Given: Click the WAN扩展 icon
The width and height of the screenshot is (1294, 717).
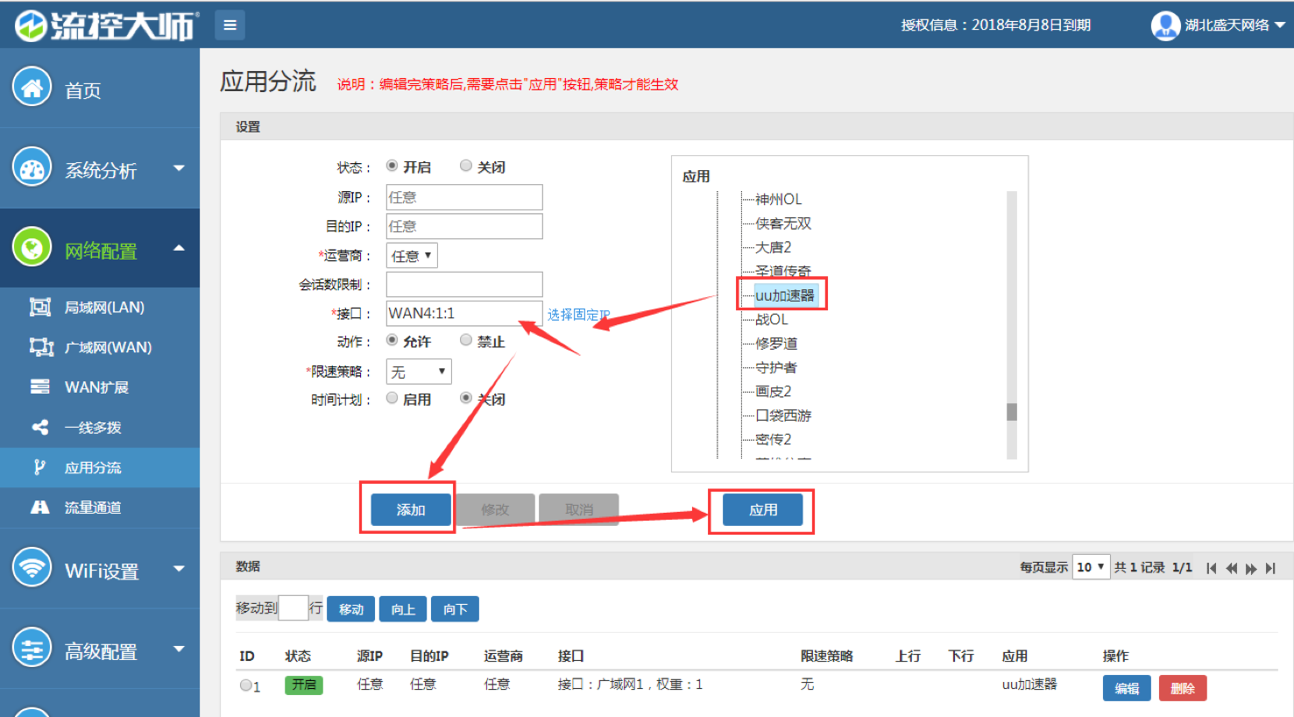Looking at the screenshot, I should tap(40, 387).
